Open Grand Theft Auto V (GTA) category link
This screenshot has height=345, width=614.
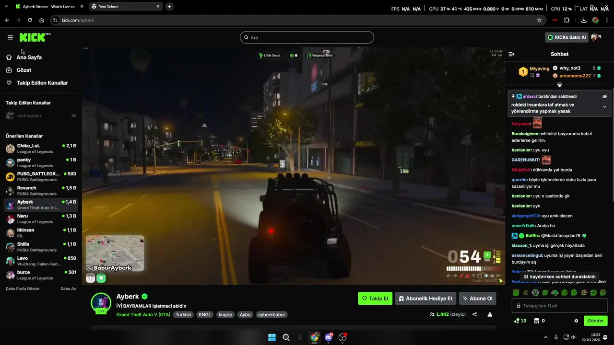click(143, 315)
